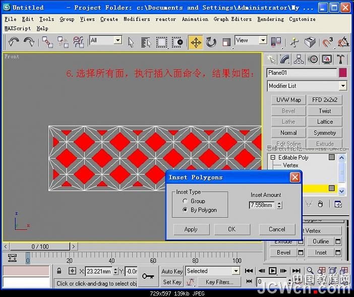The image size is (354, 297).
Task: Click the 0 / 100 time slider
Action: tap(40, 246)
